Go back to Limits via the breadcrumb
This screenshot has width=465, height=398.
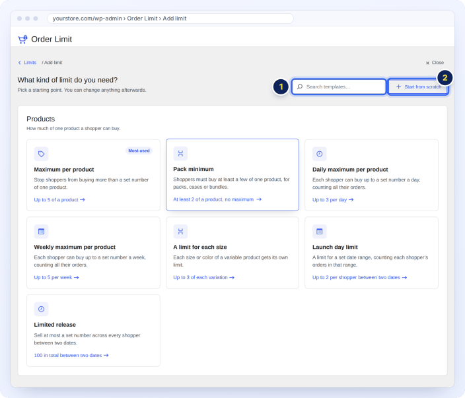pos(30,63)
